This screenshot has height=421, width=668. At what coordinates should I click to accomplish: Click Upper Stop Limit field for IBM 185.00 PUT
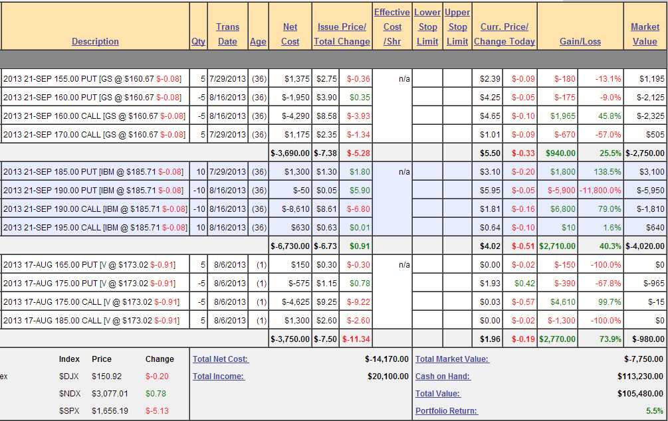(457, 171)
